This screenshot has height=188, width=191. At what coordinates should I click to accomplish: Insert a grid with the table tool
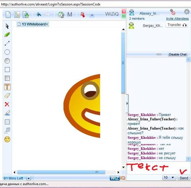click(7, 122)
